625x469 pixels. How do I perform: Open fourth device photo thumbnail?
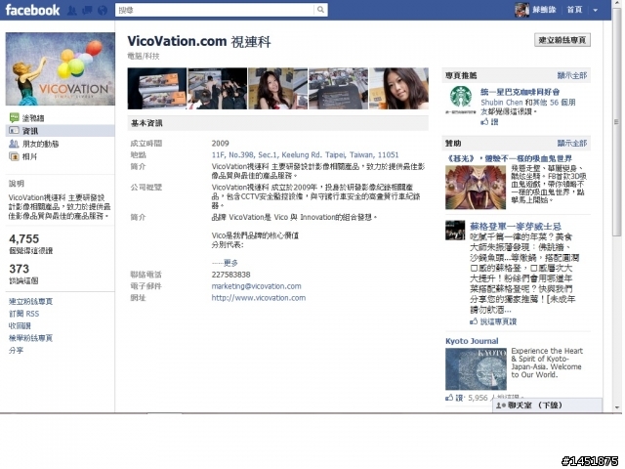click(x=339, y=89)
